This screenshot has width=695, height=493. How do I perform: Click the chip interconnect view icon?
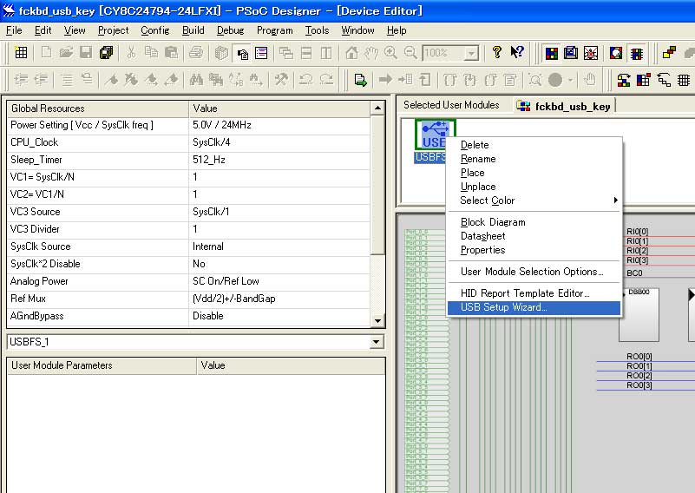pyautogui.click(x=637, y=54)
